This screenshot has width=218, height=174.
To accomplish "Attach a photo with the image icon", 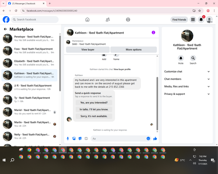I will [x=74, y=139].
